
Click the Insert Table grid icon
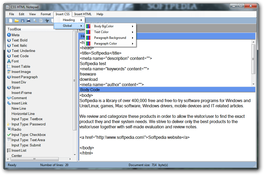point(9,66)
